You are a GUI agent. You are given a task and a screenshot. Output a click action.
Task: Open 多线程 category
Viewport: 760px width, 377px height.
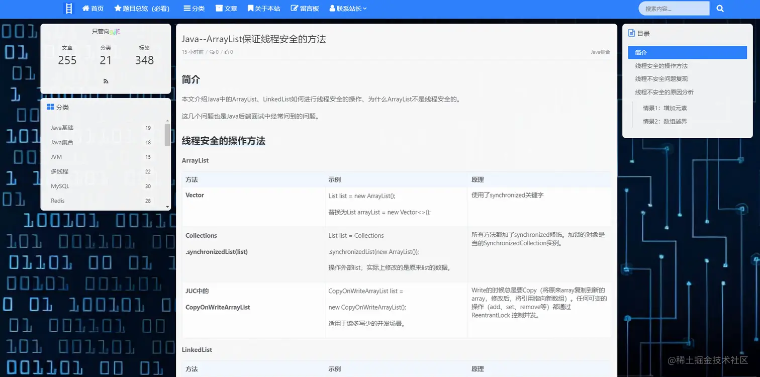coord(59,171)
